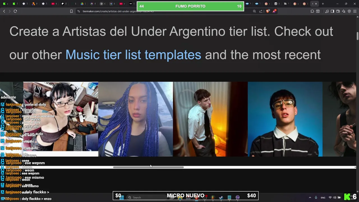Click the browser forward arrow
The height and width of the screenshot is (202, 359).
[x=10, y=11]
